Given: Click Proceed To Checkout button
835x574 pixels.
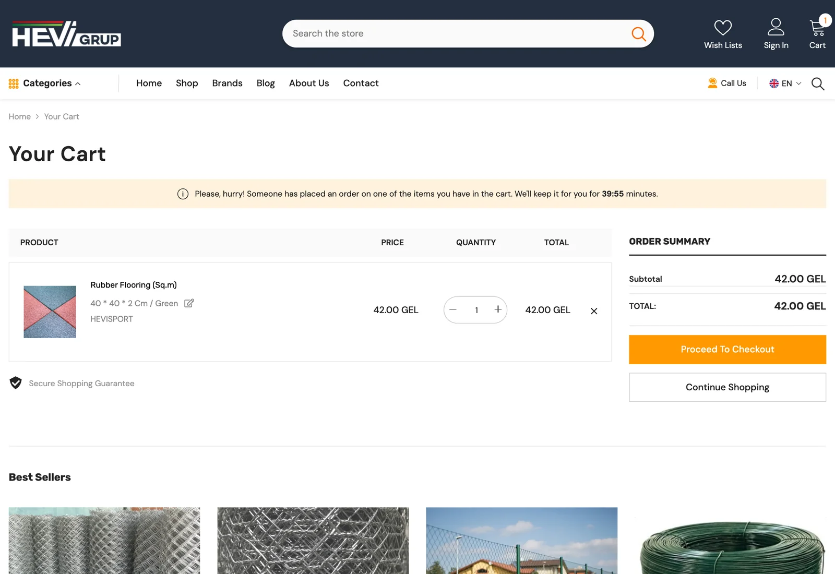Looking at the screenshot, I should pos(727,350).
